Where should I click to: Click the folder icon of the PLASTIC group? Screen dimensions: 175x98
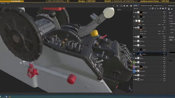[x=136, y=75]
